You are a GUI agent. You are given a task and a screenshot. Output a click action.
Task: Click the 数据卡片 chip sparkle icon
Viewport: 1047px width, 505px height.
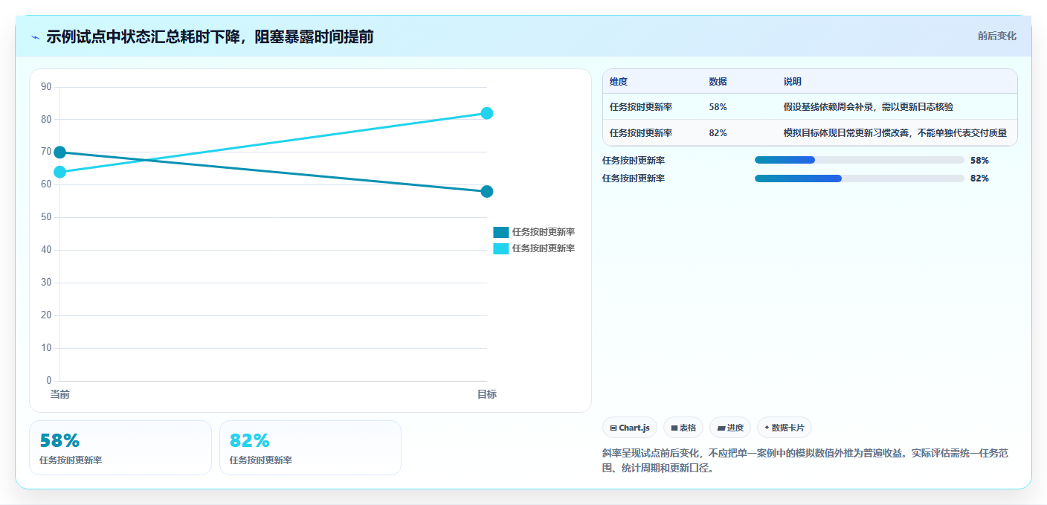pyautogui.click(x=767, y=428)
